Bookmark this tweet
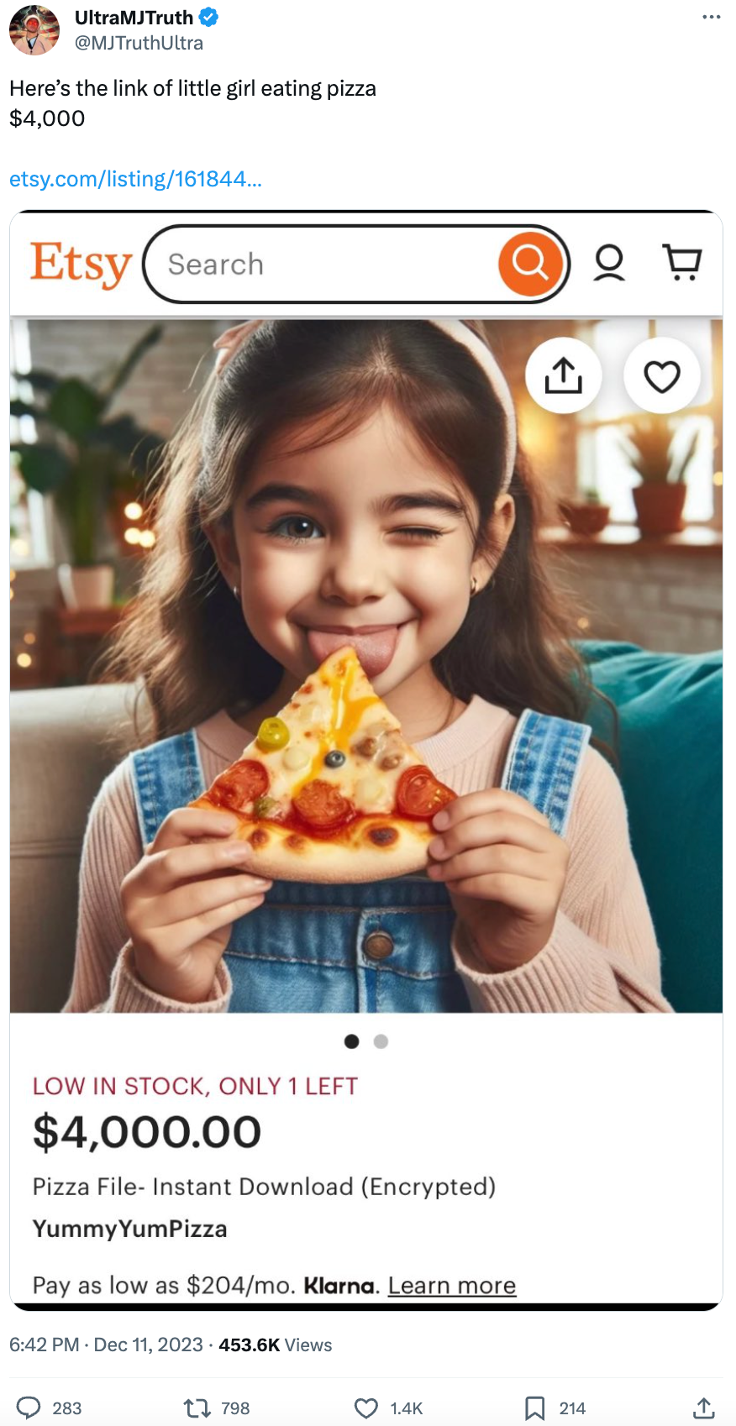Viewport: 736px width, 1426px height. pos(534,1408)
